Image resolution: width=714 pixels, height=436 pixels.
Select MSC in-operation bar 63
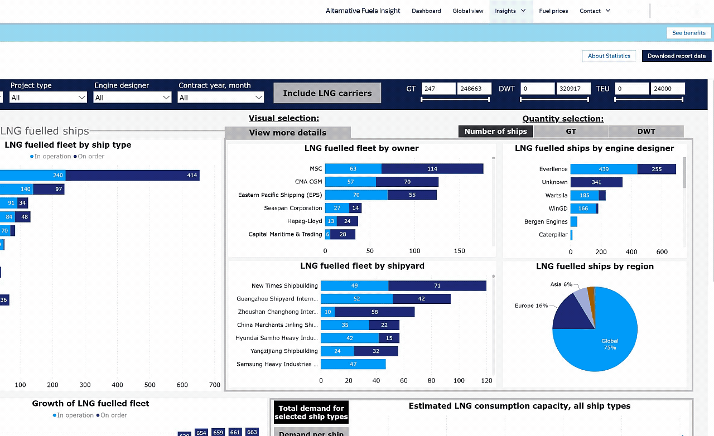(x=353, y=168)
